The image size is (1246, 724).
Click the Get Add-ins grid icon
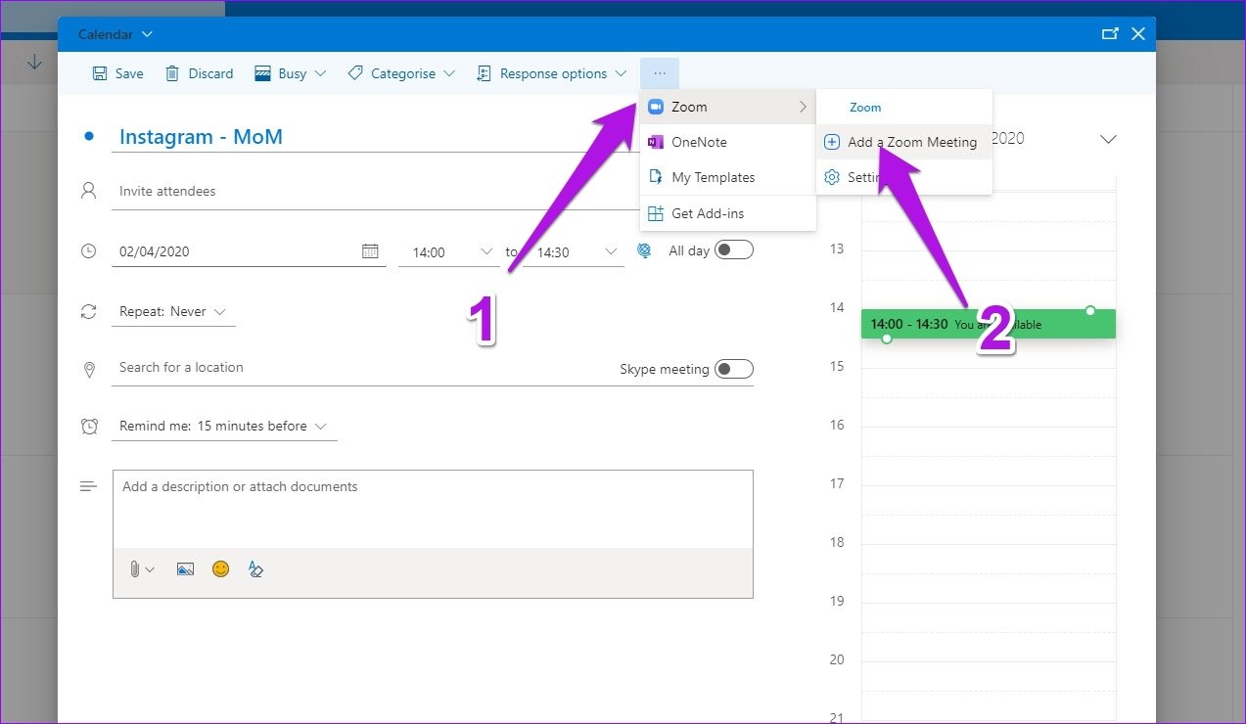coord(656,213)
